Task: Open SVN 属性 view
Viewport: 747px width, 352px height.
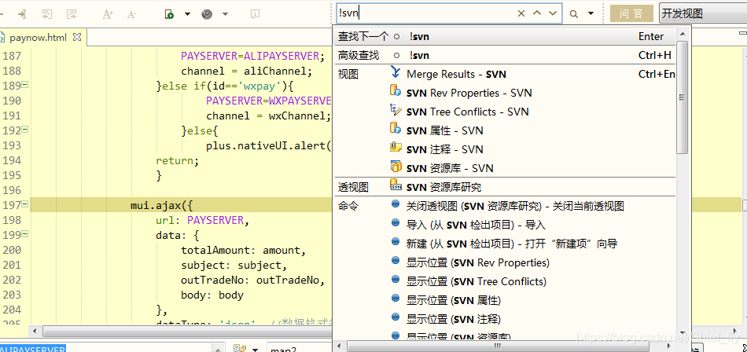Action: pos(444,130)
